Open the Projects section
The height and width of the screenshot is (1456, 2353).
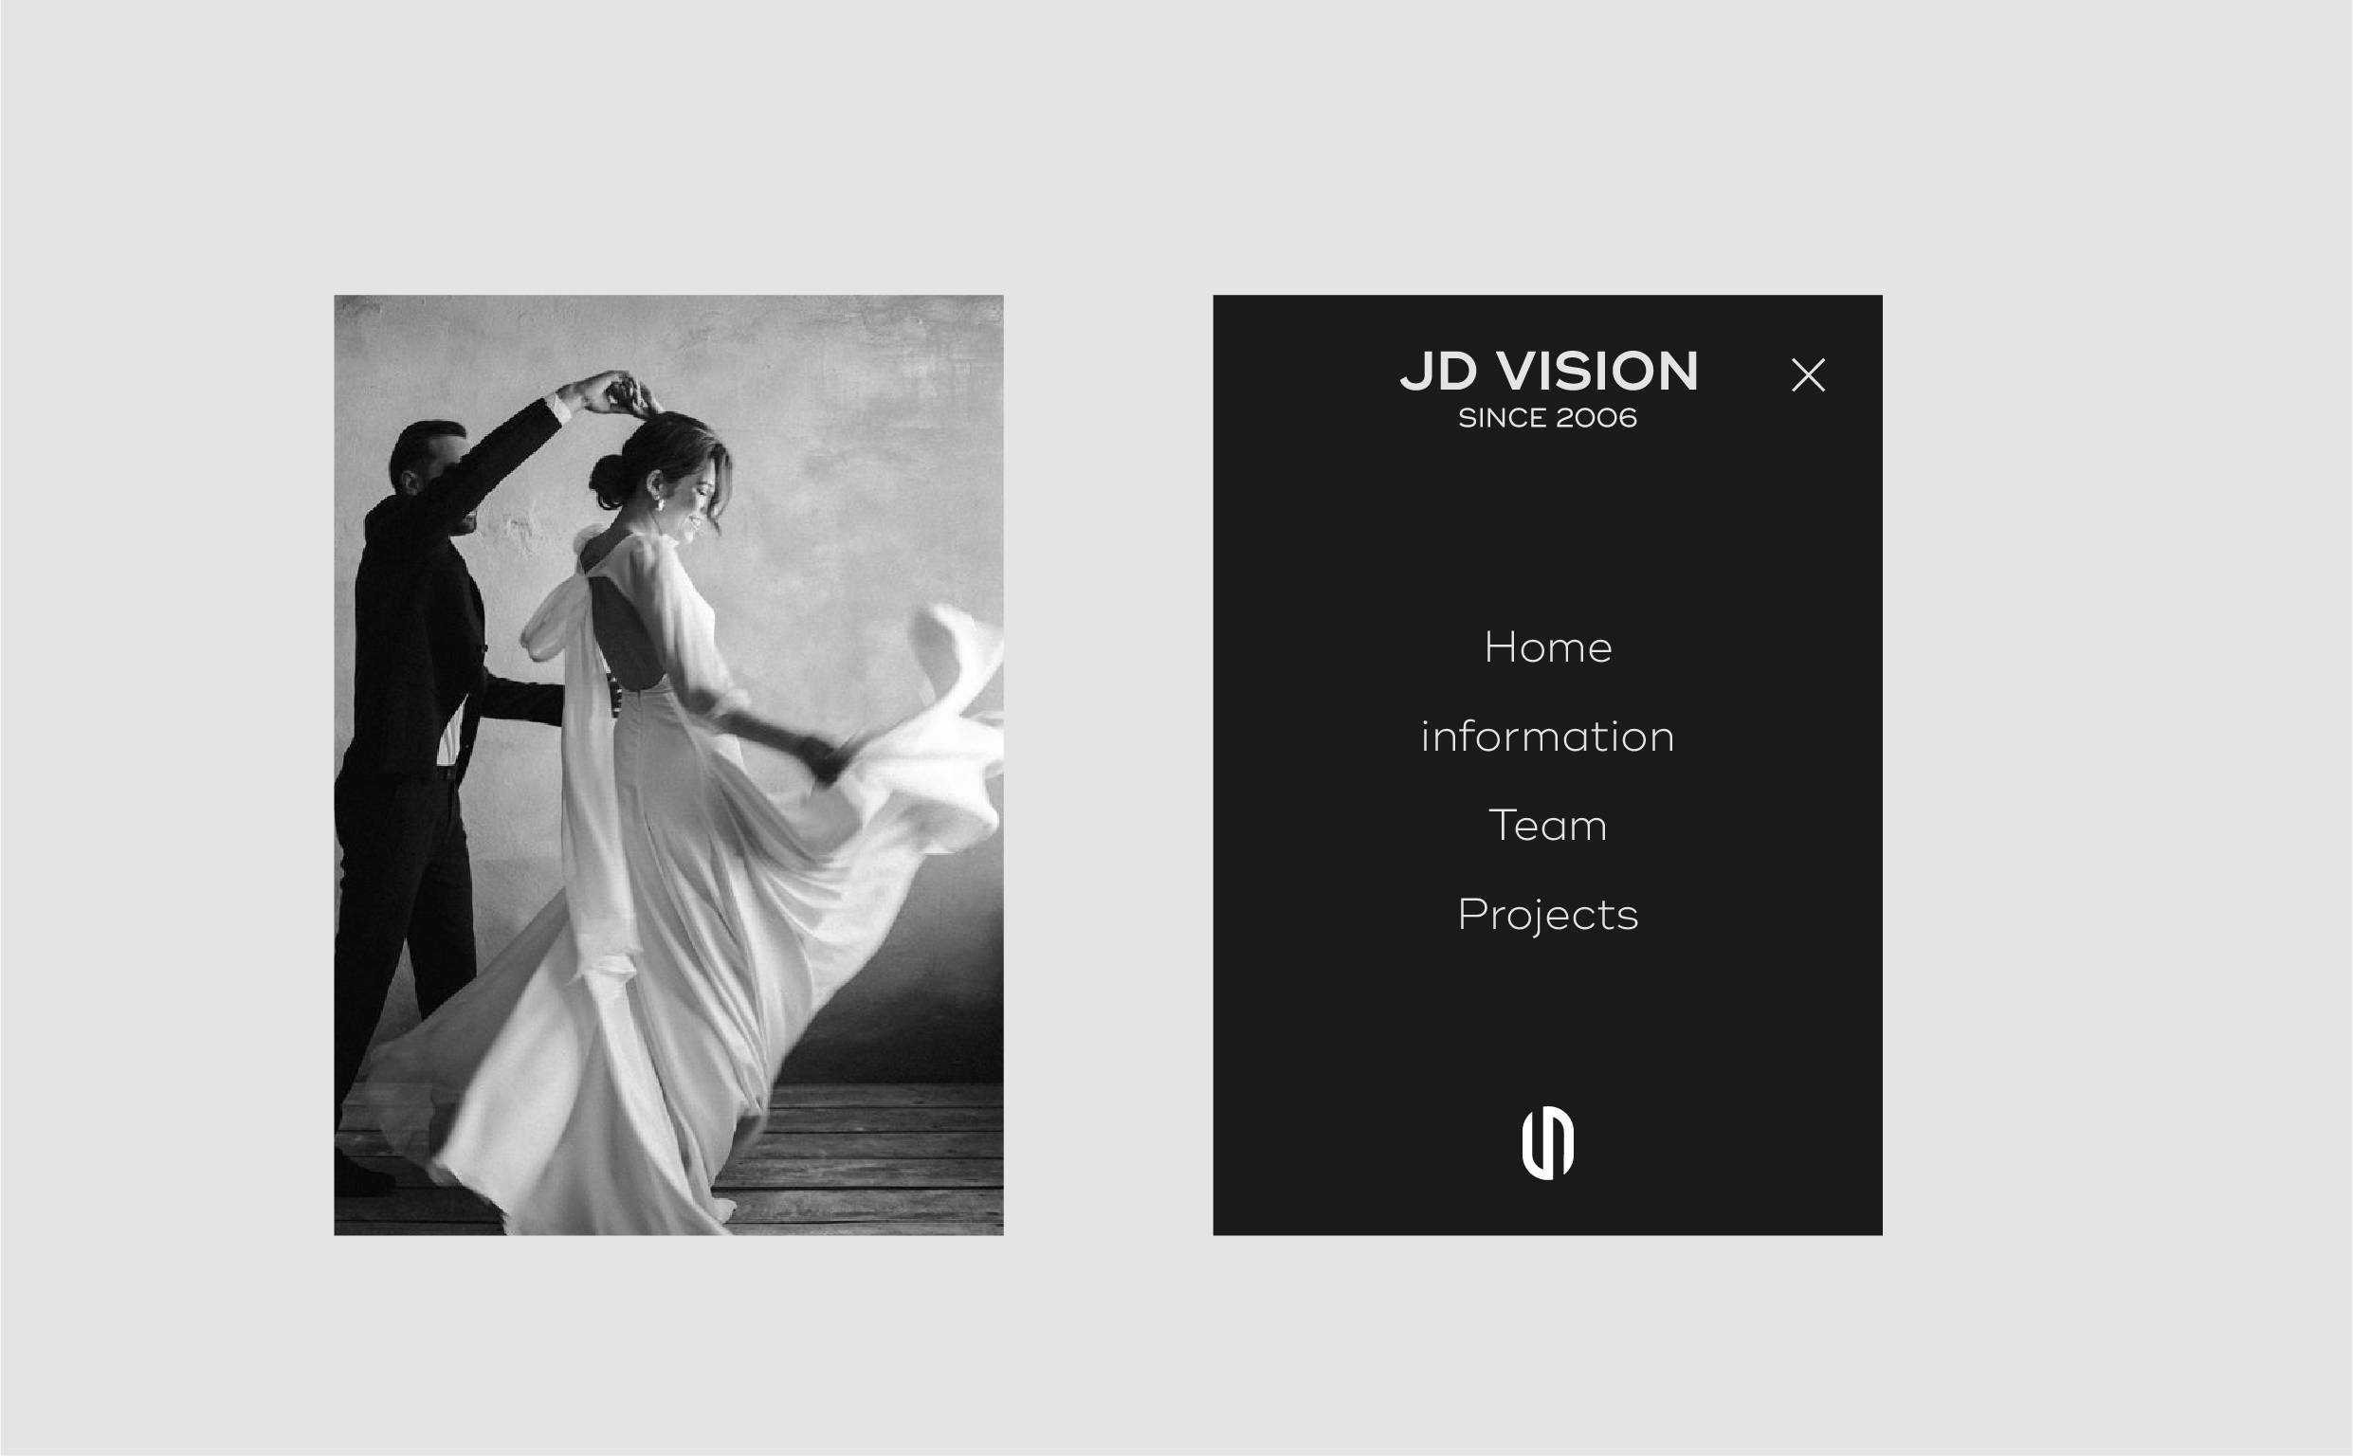tap(1548, 916)
